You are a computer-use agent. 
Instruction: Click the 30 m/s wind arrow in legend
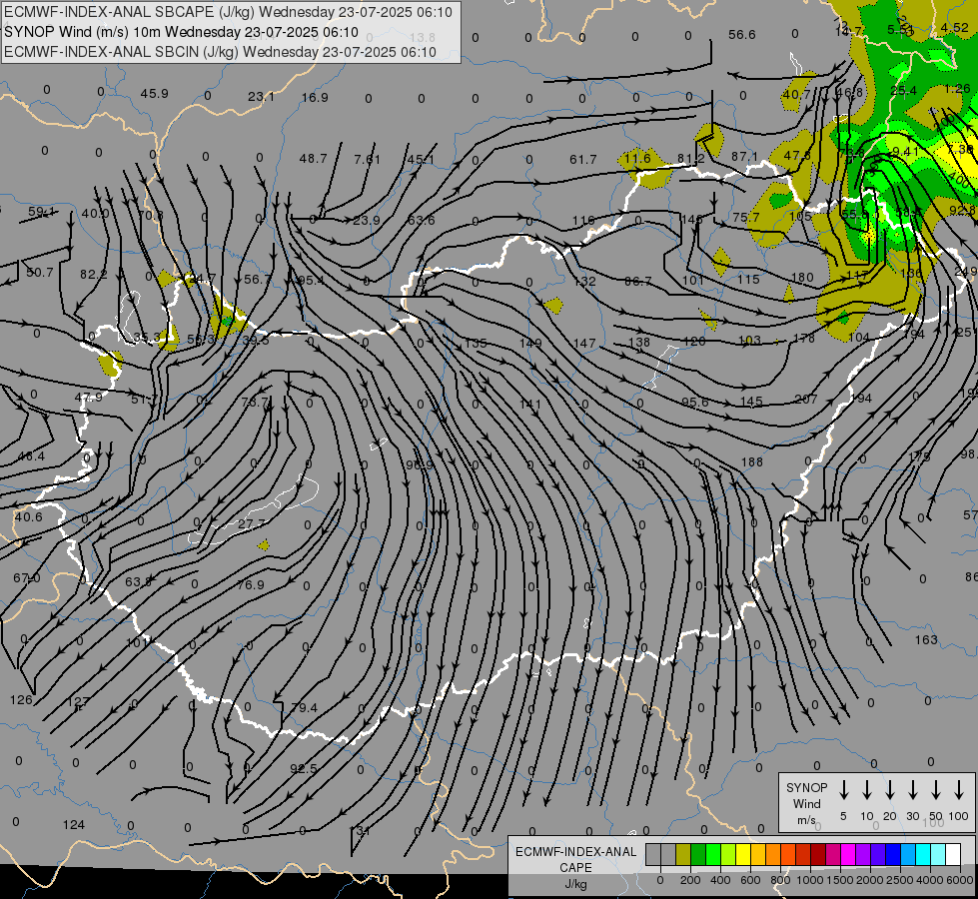pos(912,790)
